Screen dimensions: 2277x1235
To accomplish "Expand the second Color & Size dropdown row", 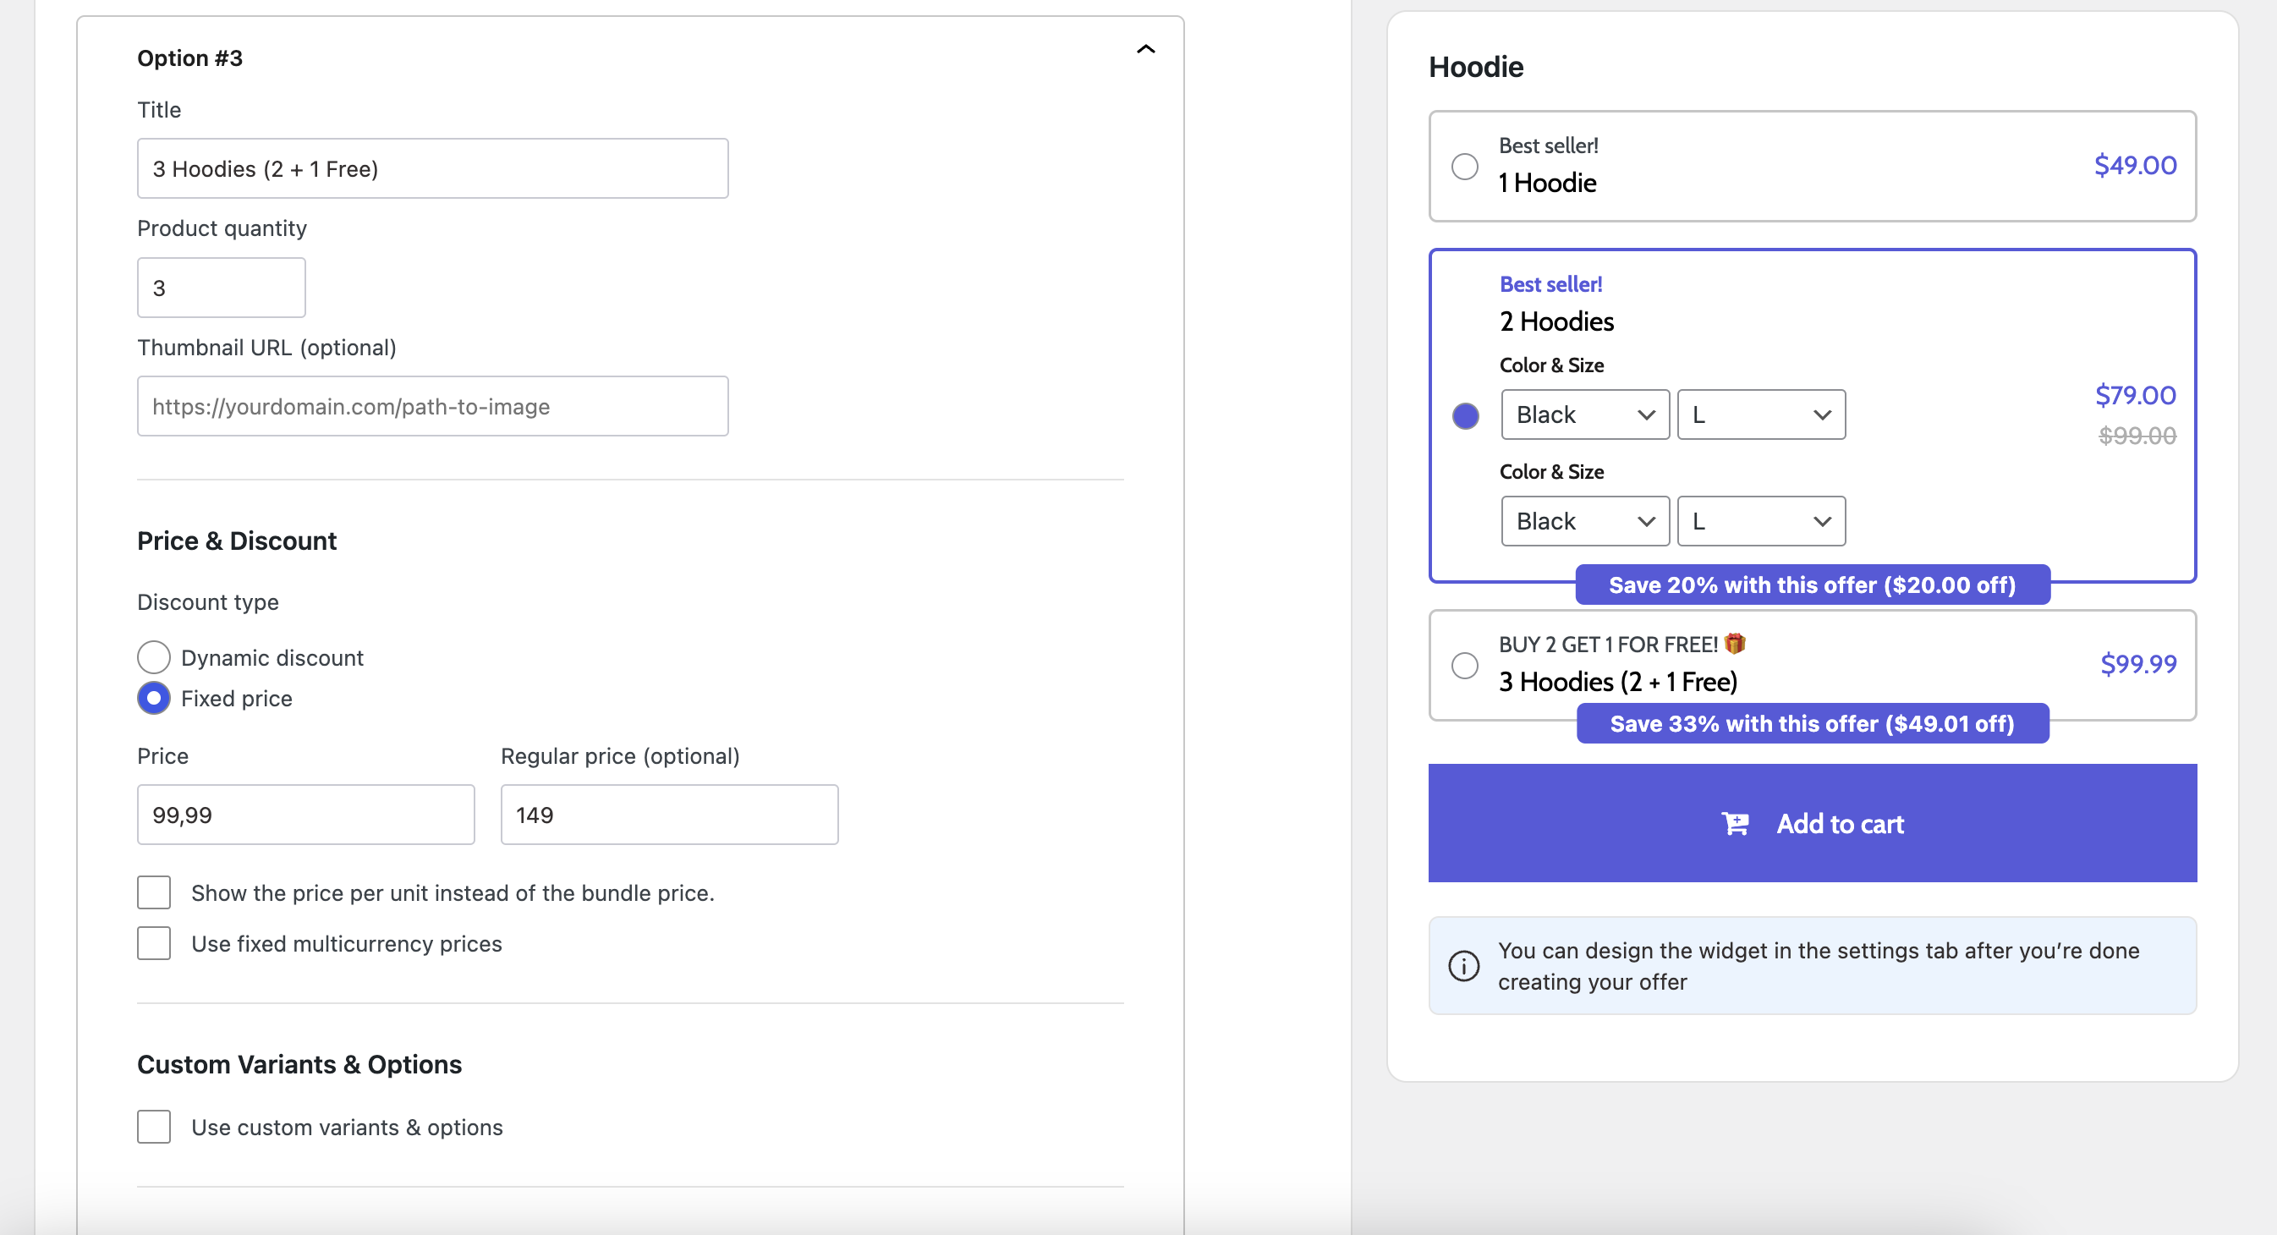I will pyautogui.click(x=1583, y=520).
